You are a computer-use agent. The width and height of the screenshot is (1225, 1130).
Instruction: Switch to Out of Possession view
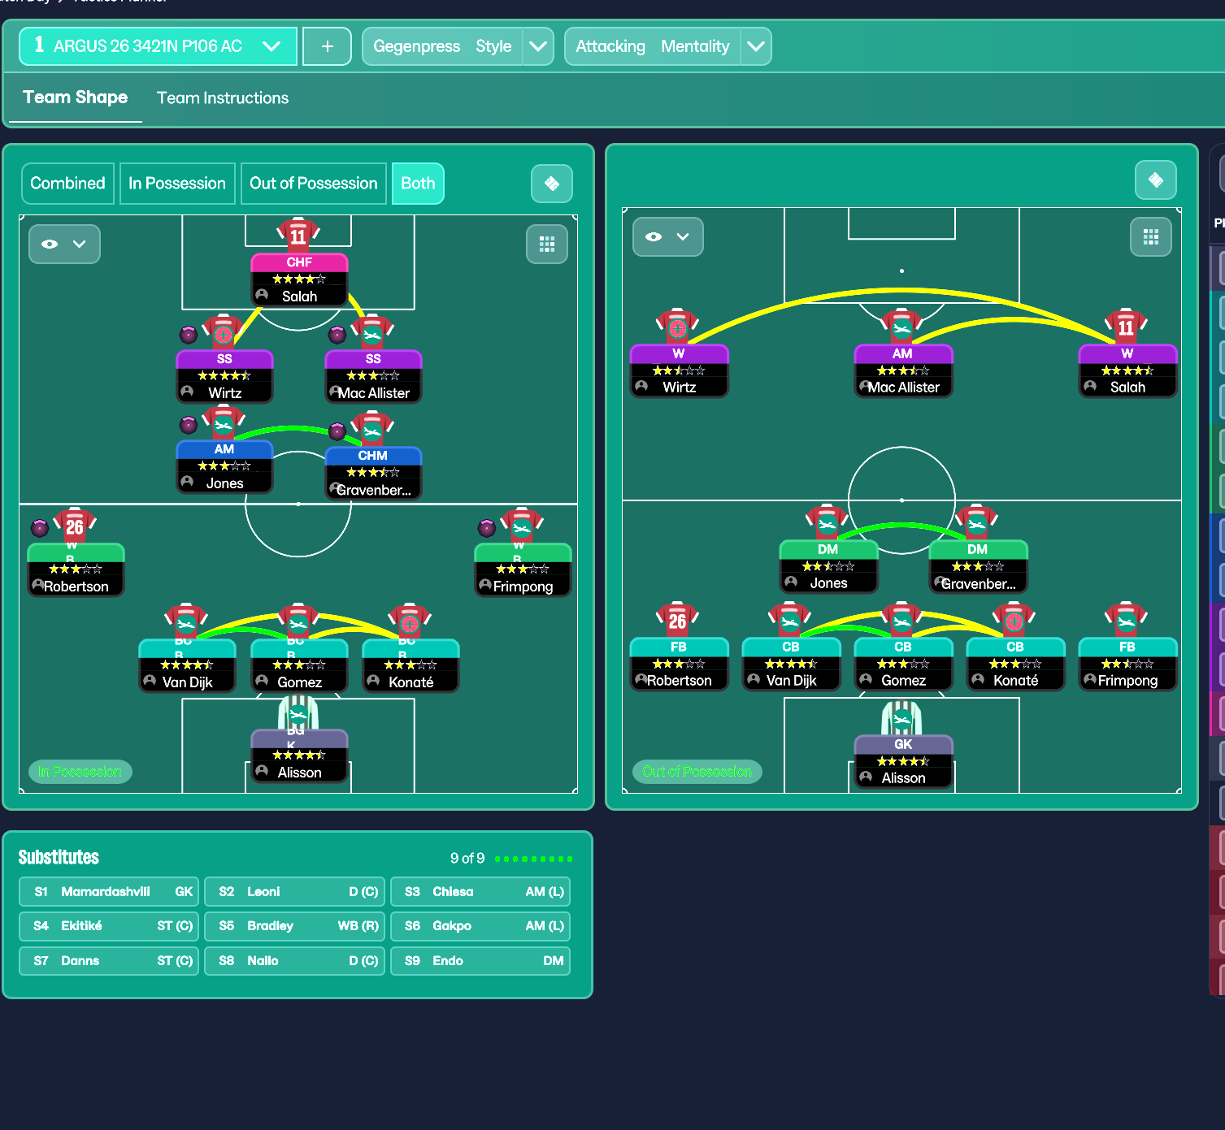(314, 184)
